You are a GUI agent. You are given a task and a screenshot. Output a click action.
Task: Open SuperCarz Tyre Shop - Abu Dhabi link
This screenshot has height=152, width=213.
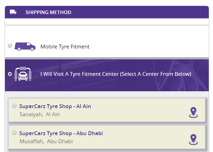tap(61, 133)
